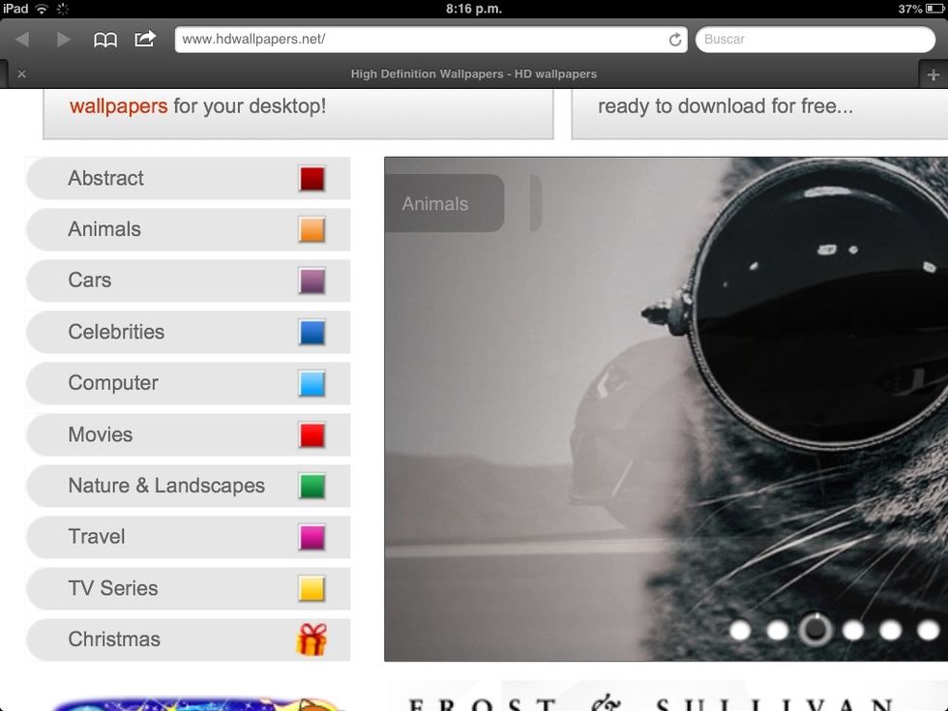
Task: Reload page with the refresh icon
Action: pyautogui.click(x=674, y=40)
